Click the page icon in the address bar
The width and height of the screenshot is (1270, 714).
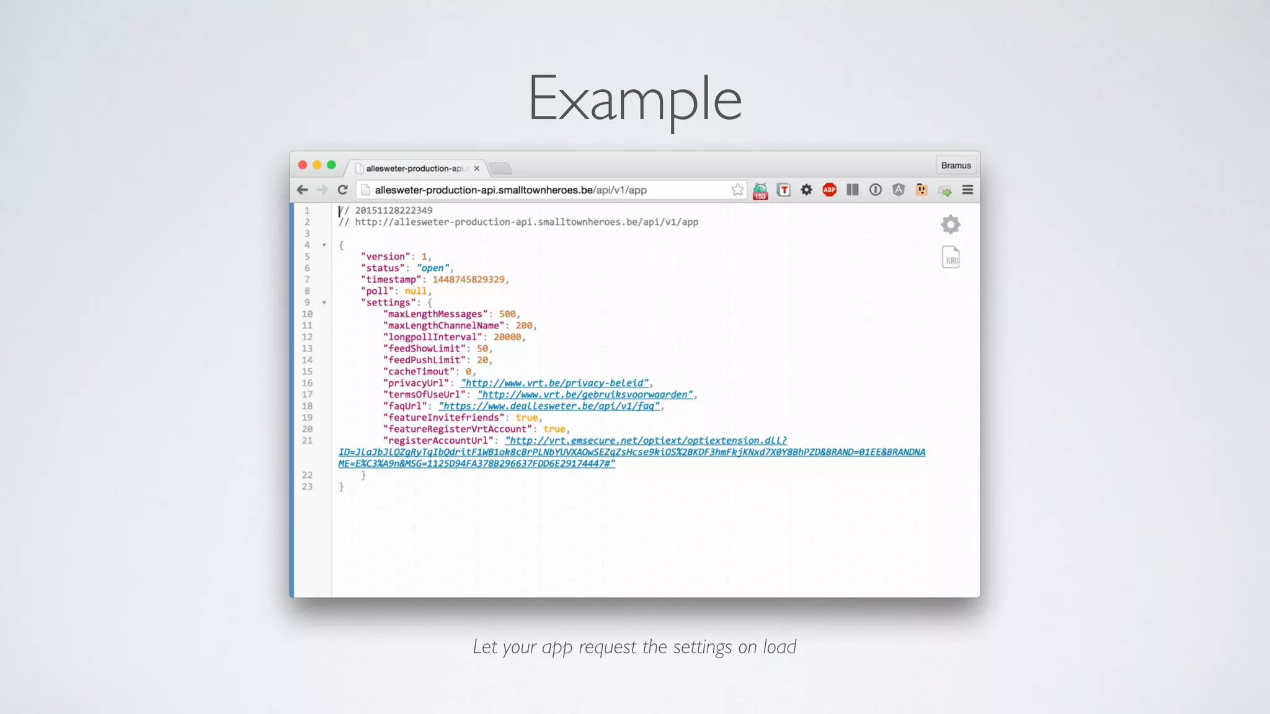click(366, 190)
